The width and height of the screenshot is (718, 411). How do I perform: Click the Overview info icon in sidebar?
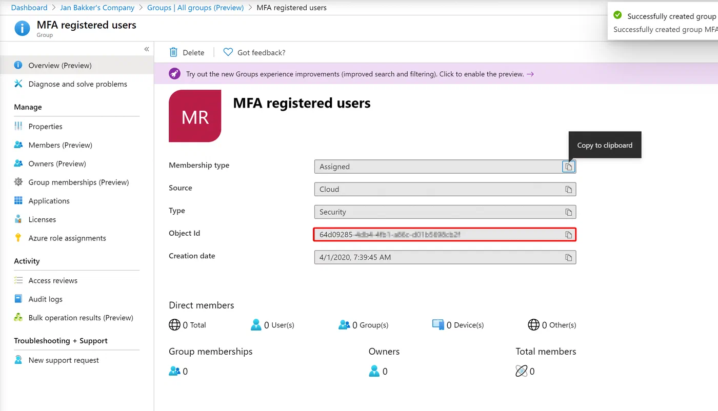point(18,65)
